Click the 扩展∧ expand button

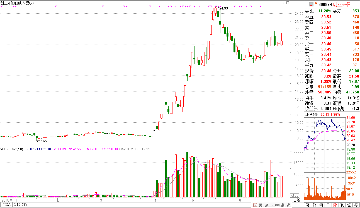tap(6, 205)
